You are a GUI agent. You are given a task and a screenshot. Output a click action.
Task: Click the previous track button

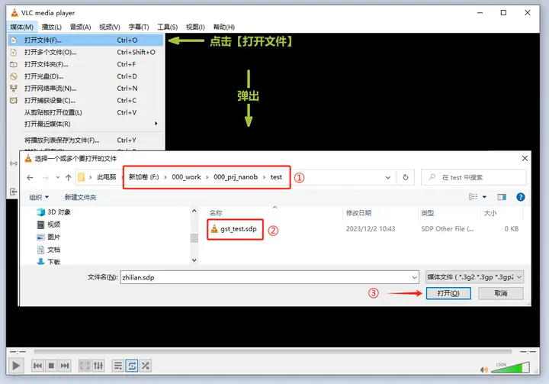(x=37, y=366)
